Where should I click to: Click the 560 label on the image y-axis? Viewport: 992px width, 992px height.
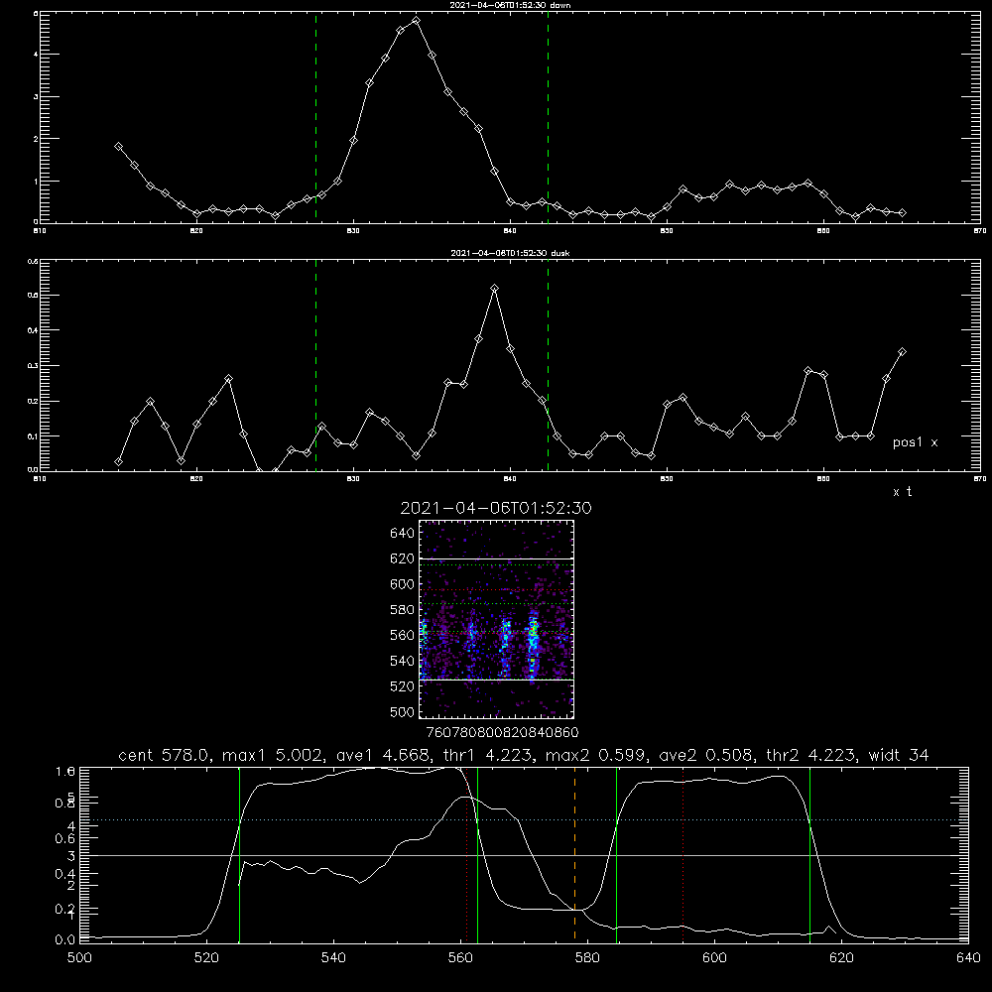click(x=403, y=635)
